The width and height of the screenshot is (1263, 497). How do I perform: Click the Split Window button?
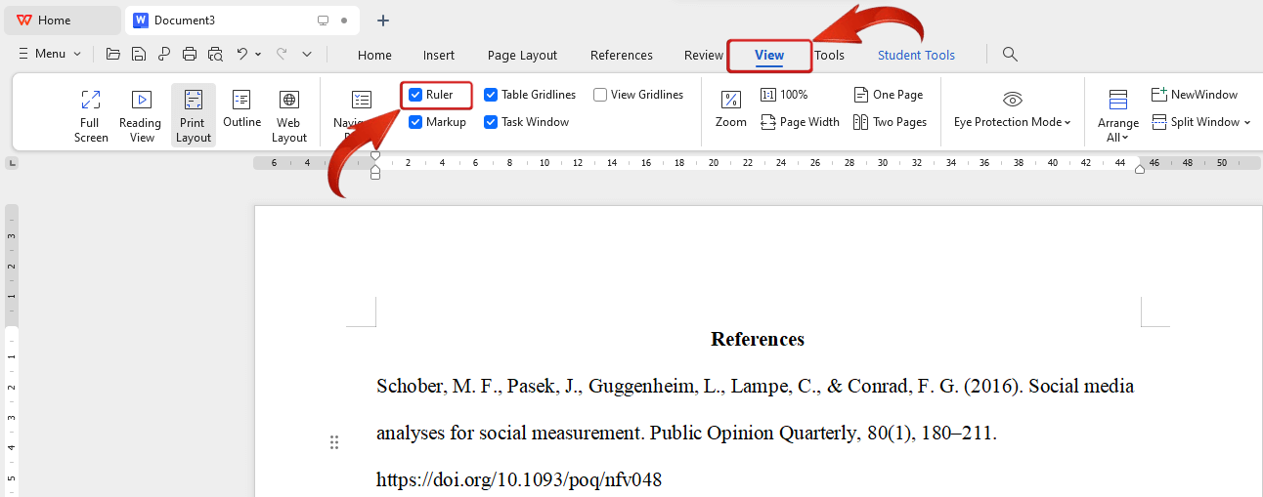click(1196, 122)
